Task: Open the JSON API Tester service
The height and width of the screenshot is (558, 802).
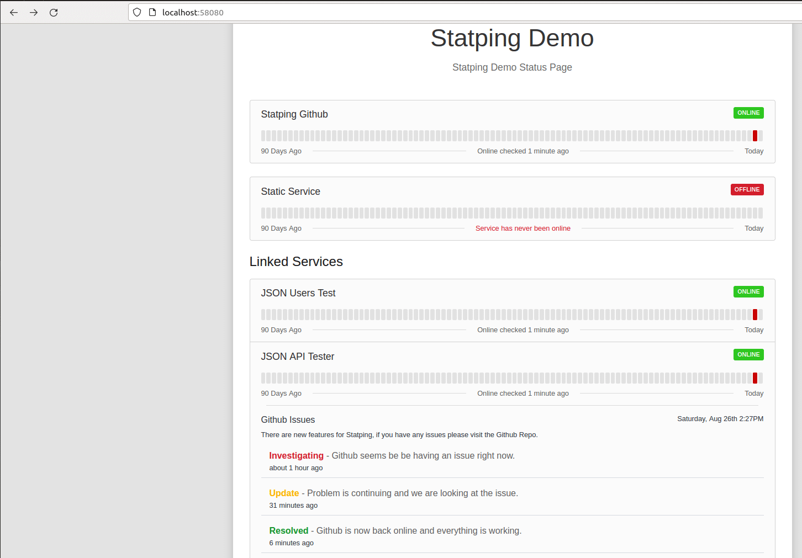Action: [x=297, y=357]
